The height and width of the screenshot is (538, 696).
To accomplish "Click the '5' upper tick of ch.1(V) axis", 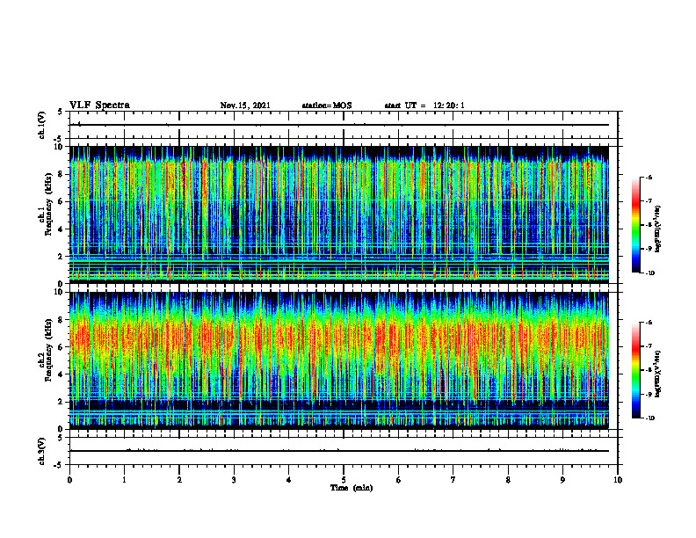I will (x=61, y=113).
